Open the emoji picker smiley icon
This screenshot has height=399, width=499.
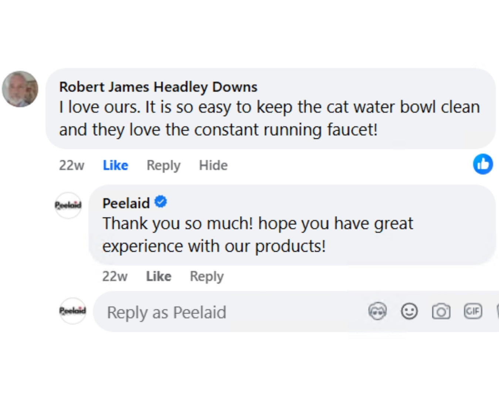pyautogui.click(x=409, y=311)
